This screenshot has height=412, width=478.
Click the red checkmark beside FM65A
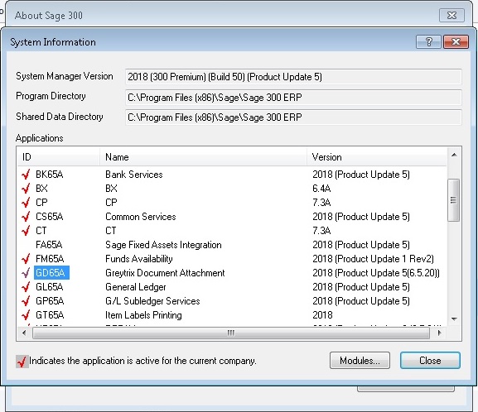[26, 259]
